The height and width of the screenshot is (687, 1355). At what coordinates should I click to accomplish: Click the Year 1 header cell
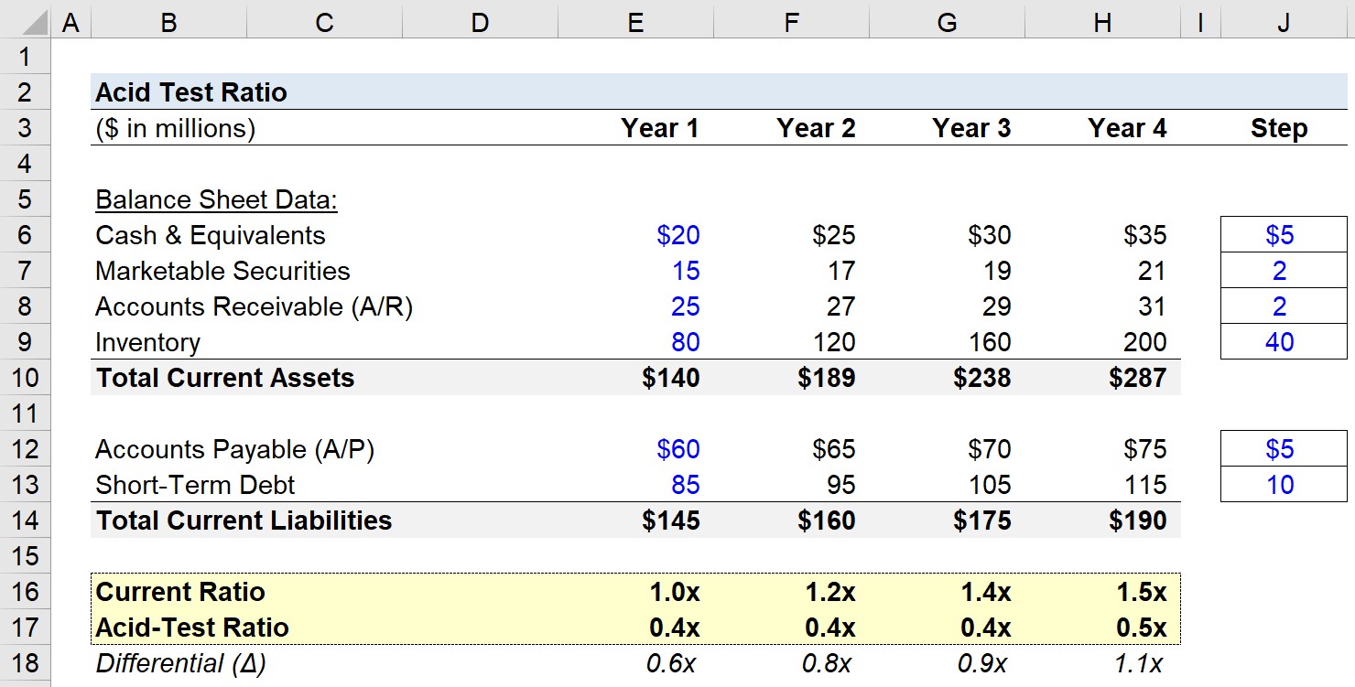point(659,128)
